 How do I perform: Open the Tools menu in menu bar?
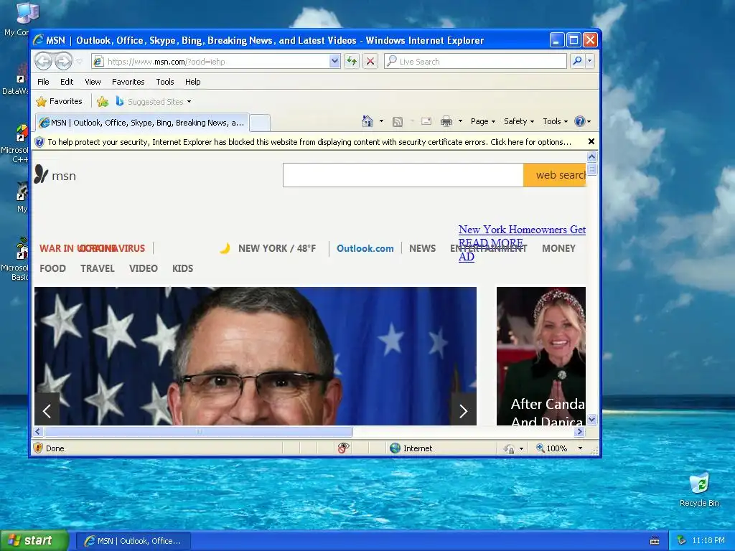pyautogui.click(x=165, y=82)
